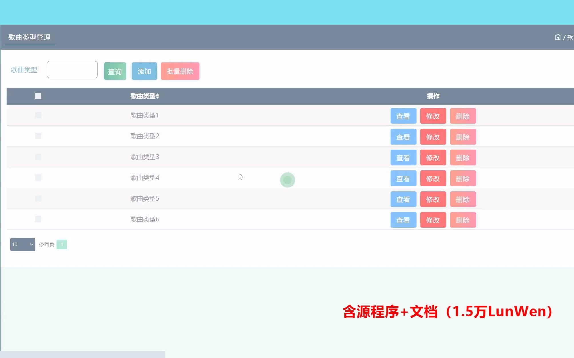The image size is (574, 358).
Task: Check the box for 歌曲类型1 row
Action: (38, 115)
